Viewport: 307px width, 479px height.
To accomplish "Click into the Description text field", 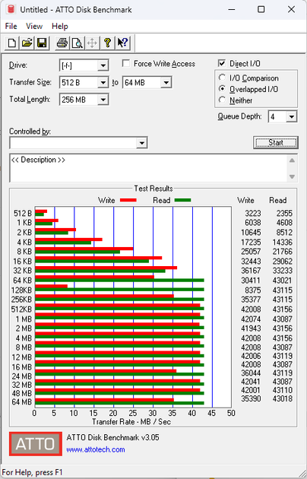I will point(149,168).
